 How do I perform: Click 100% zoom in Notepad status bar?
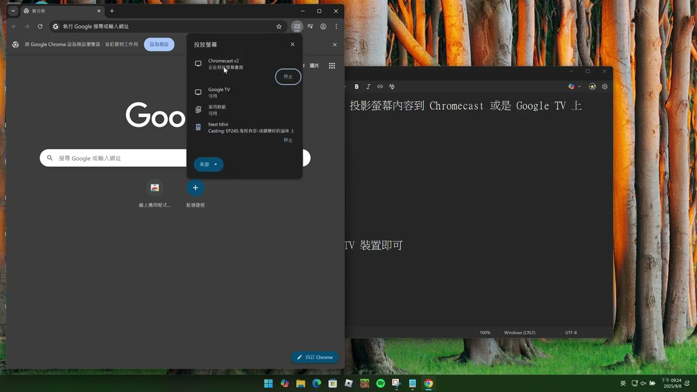[x=485, y=333]
